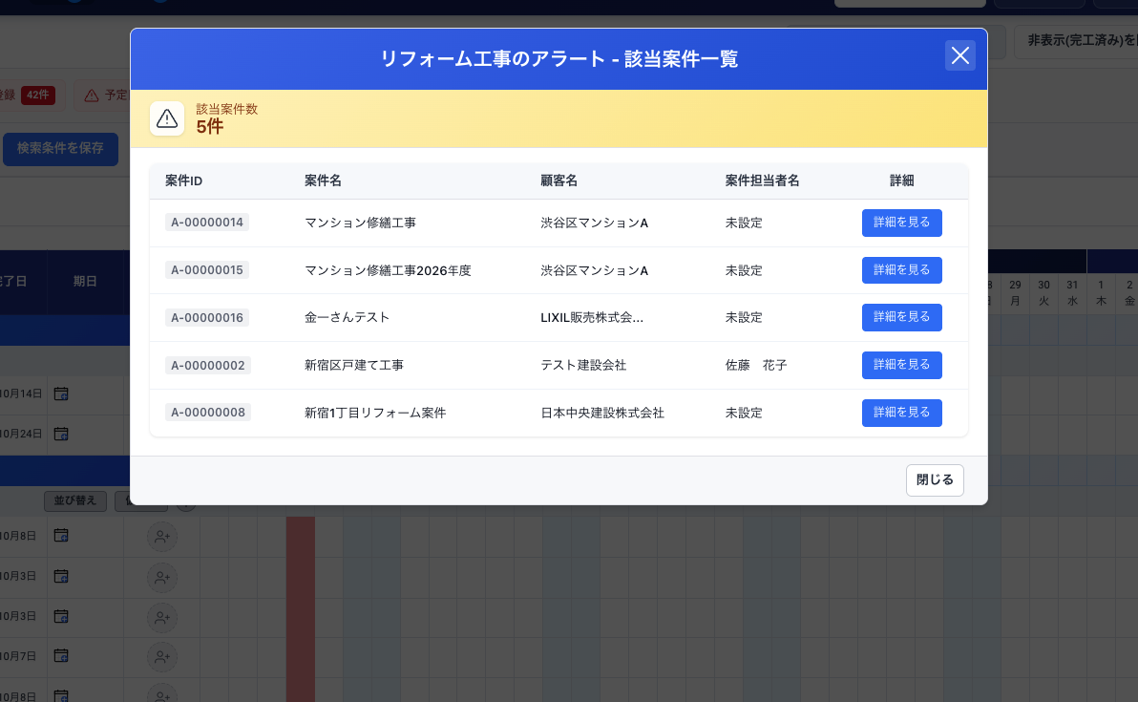Viewport: 1138px width, 702px height.
Task: Assign staff via the person-add icon in the first row
Action: point(162,536)
